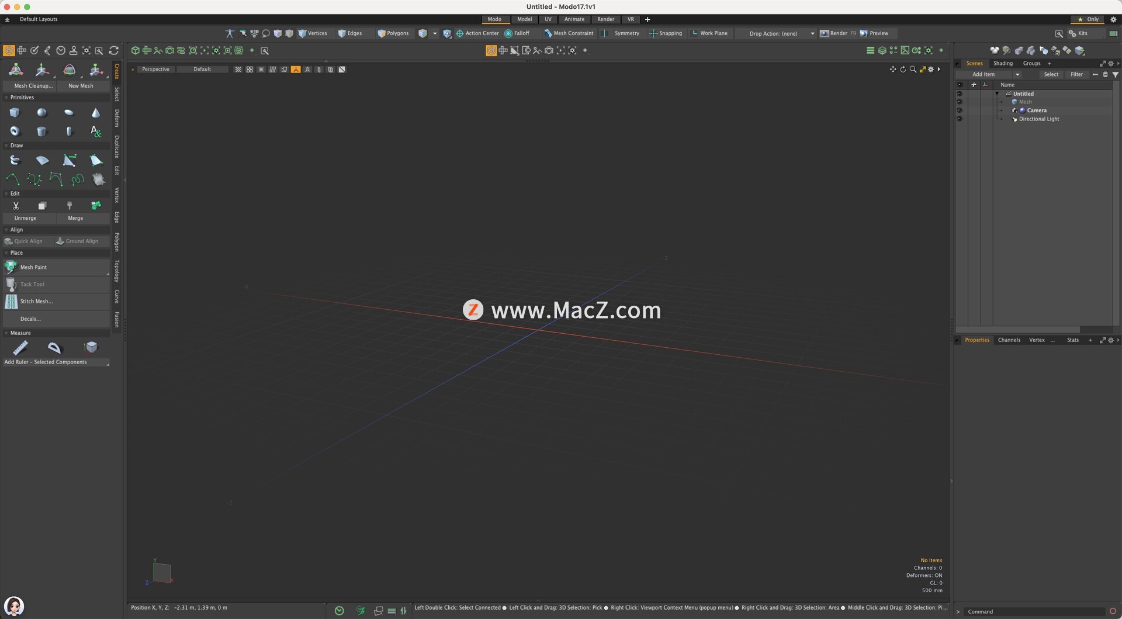Collapse the Align section
Screen dimensions: 1122x619
[x=6, y=230]
